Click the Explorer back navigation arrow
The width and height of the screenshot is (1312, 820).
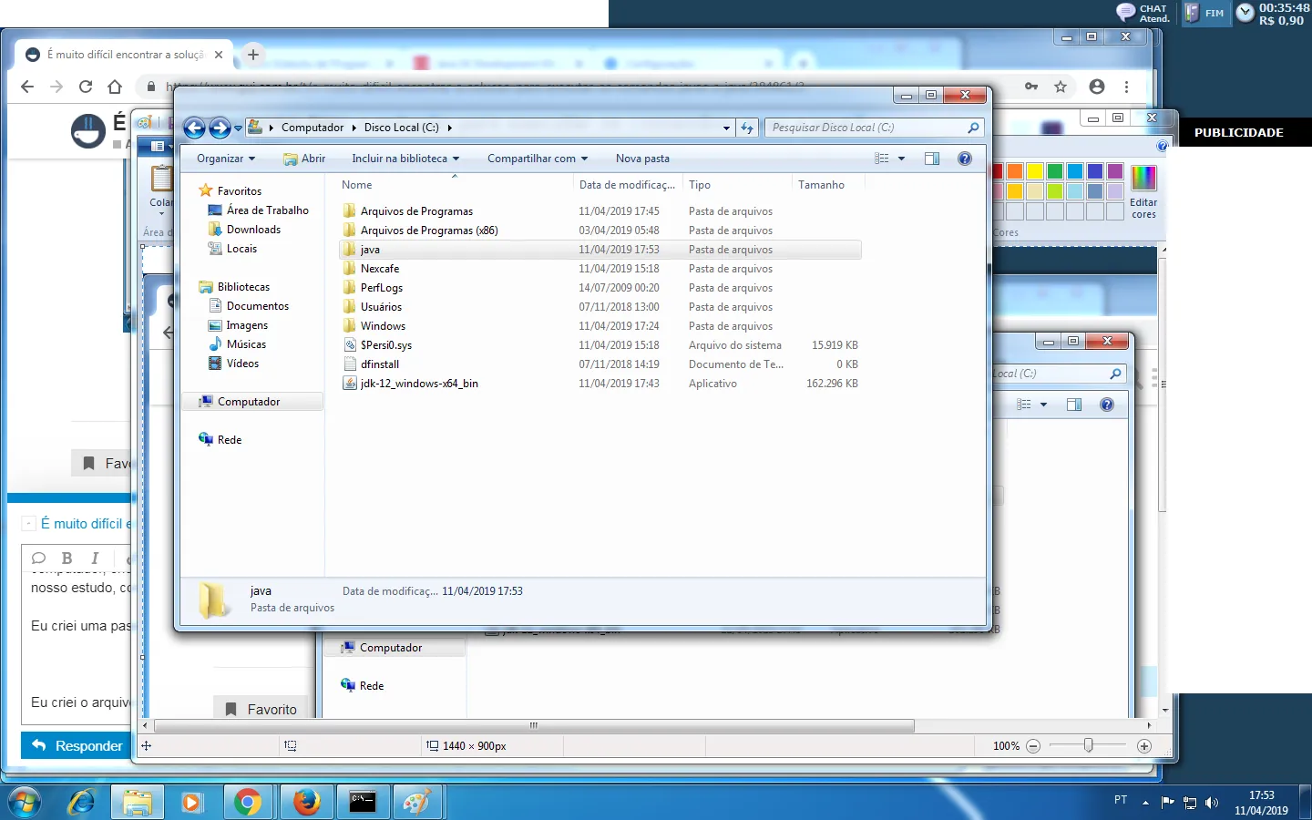194,128
